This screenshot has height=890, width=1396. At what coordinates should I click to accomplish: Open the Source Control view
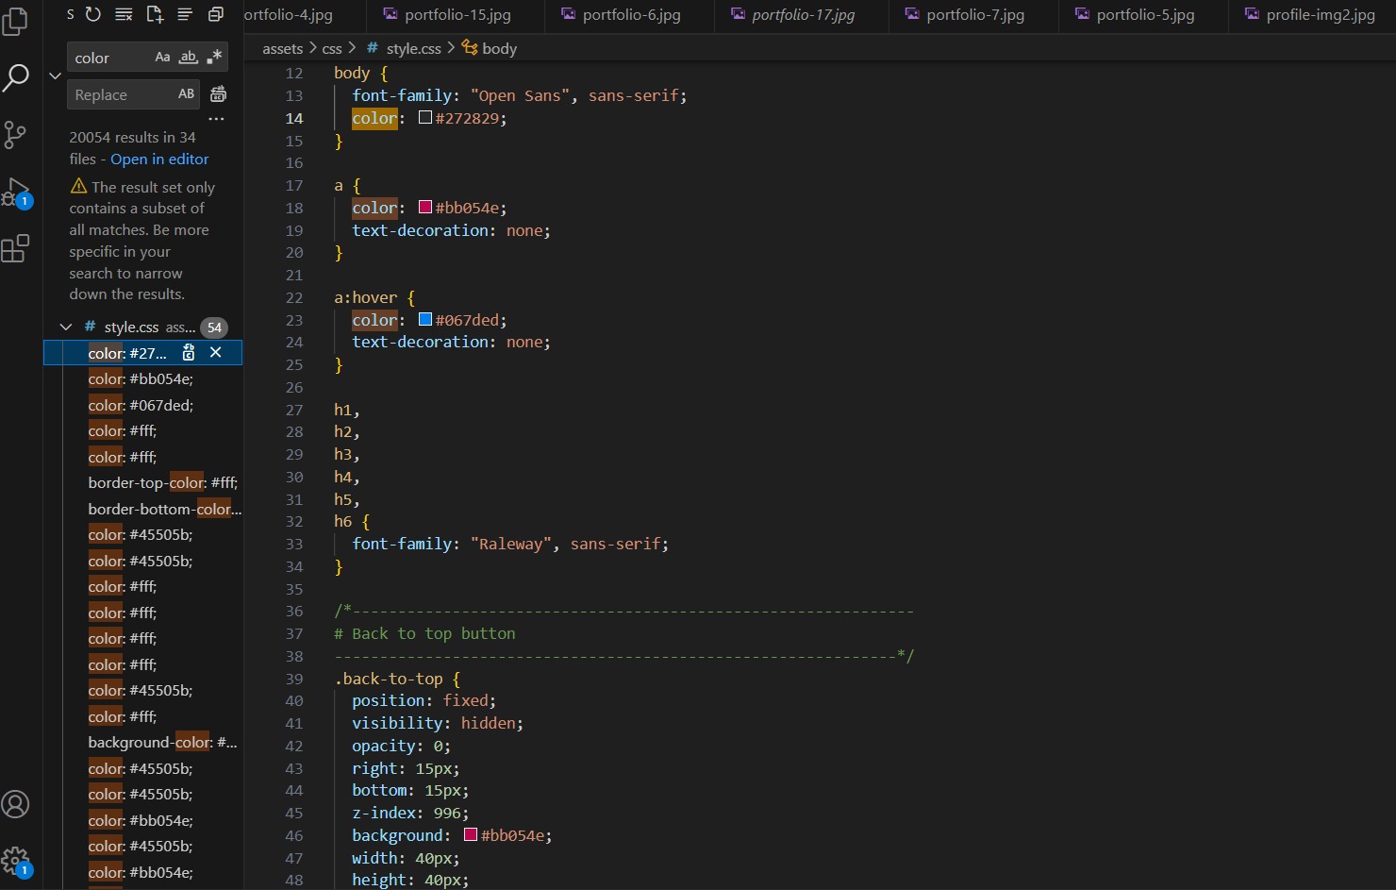[x=15, y=135]
